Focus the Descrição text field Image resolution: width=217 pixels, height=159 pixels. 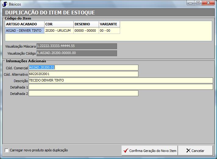tap(120, 80)
